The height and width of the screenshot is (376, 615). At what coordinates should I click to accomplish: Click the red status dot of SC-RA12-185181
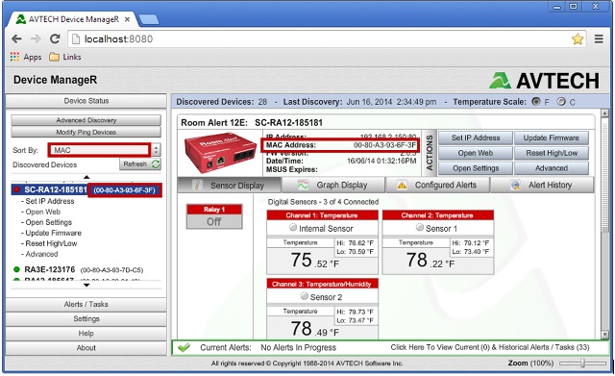coord(17,190)
